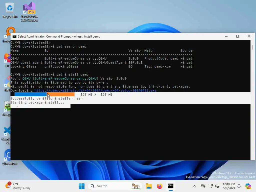Click the Source column header
The width and height of the screenshot is (256, 192).
point(186,50)
